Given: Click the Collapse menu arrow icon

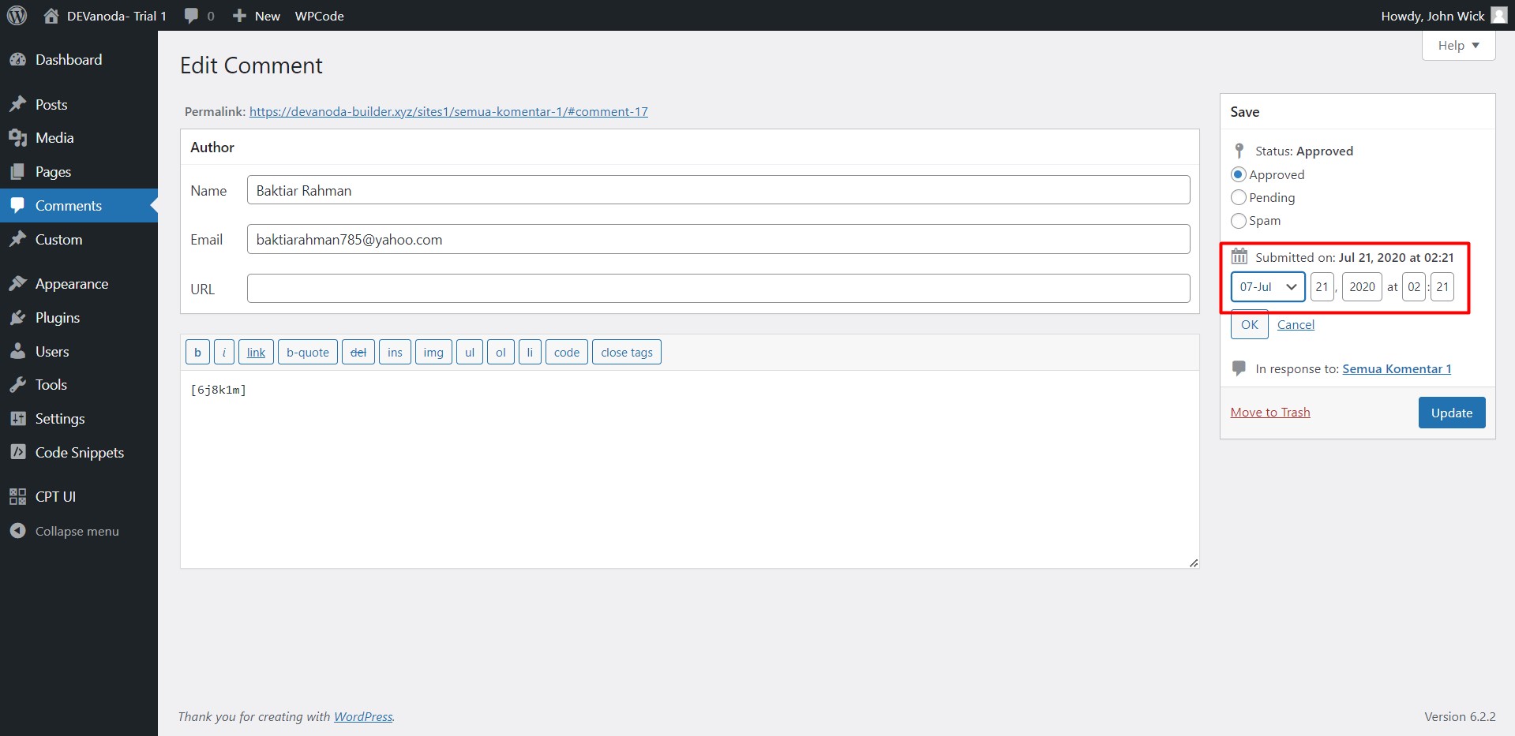Looking at the screenshot, I should 17,531.
